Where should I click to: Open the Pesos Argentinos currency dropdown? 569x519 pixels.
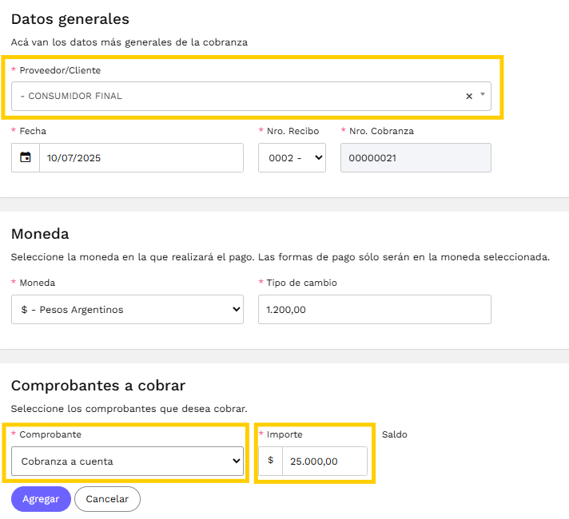tap(127, 309)
